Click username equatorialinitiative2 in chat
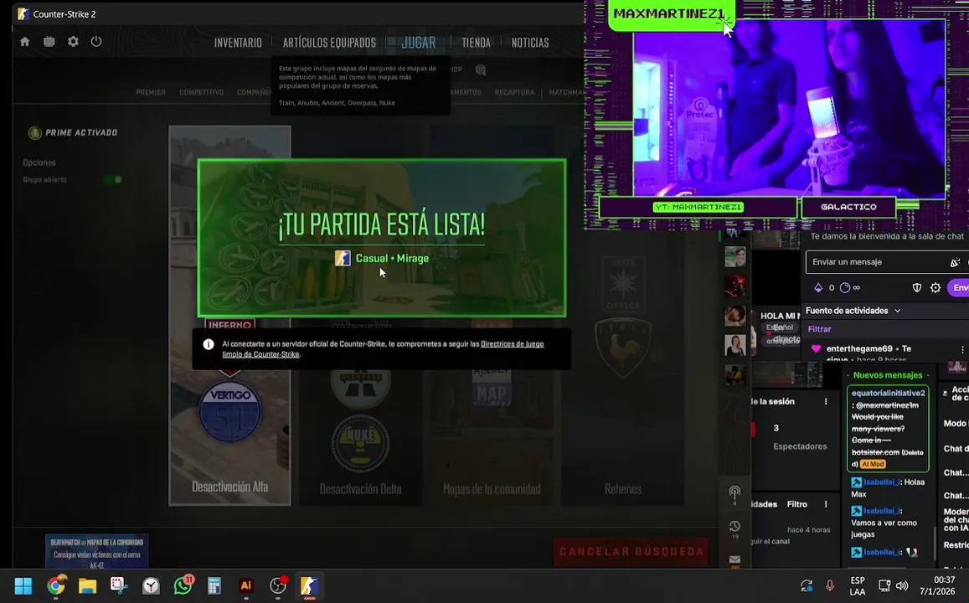Image resolution: width=969 pixels, height=603 pixels. click(888, 393)
